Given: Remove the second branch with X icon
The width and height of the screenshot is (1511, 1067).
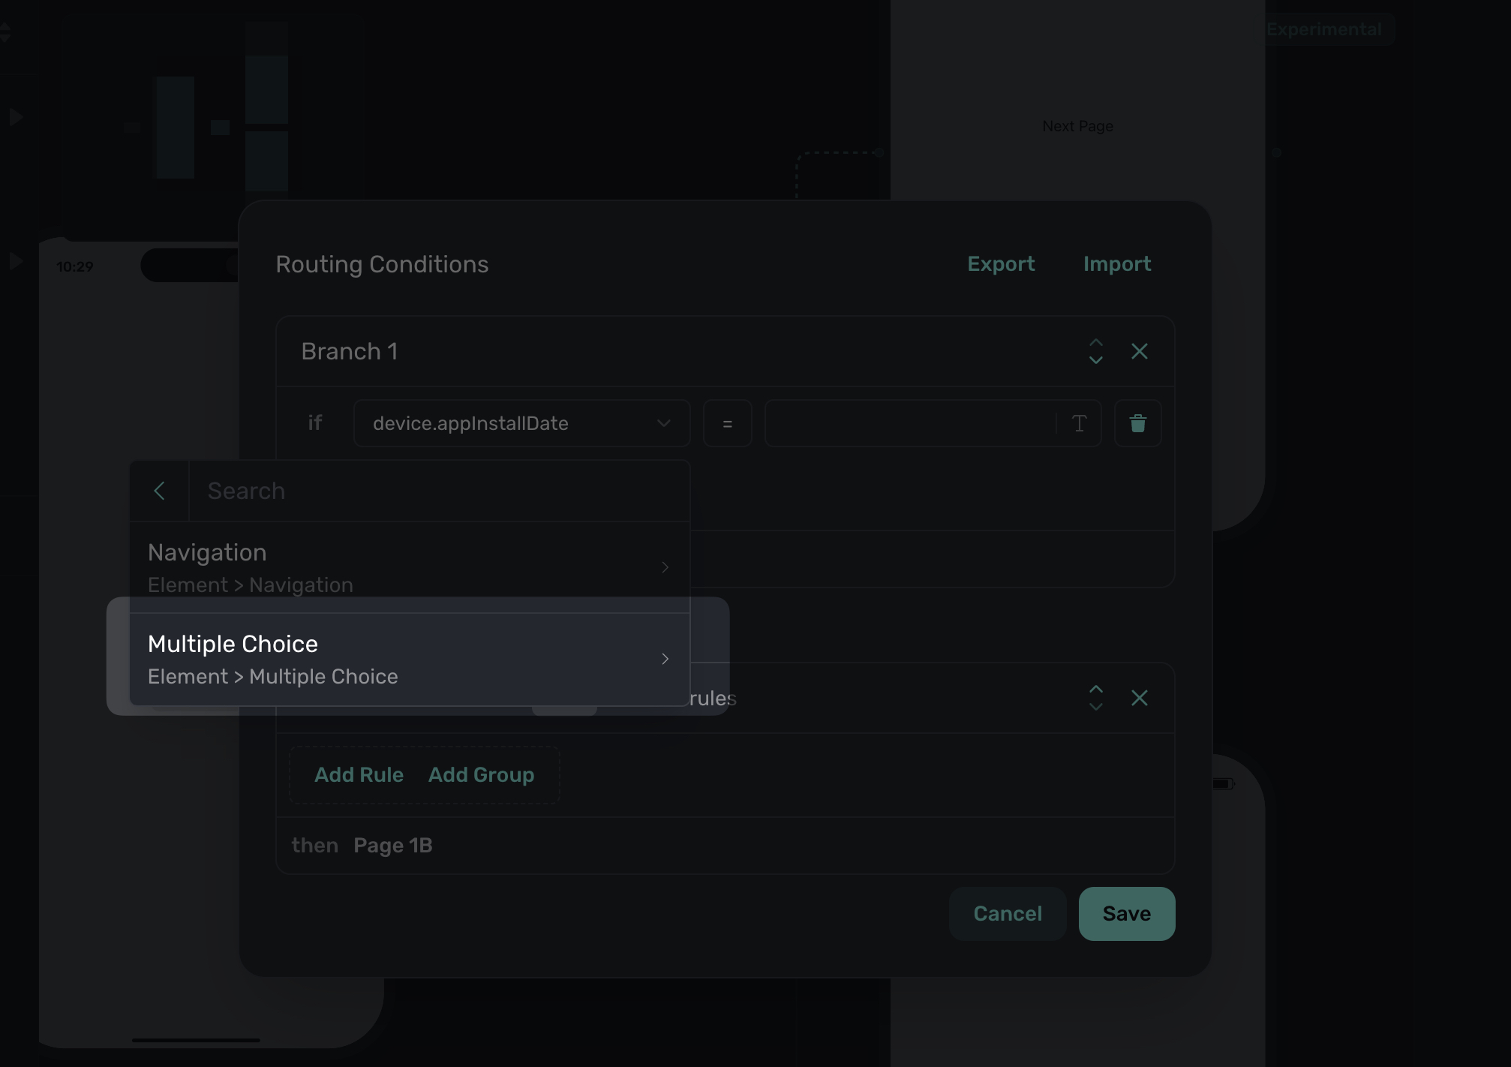Looking at the screenshot, I should coord(1139,698).
